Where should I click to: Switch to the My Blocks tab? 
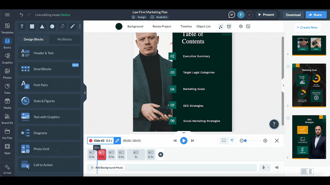point(64,39)
